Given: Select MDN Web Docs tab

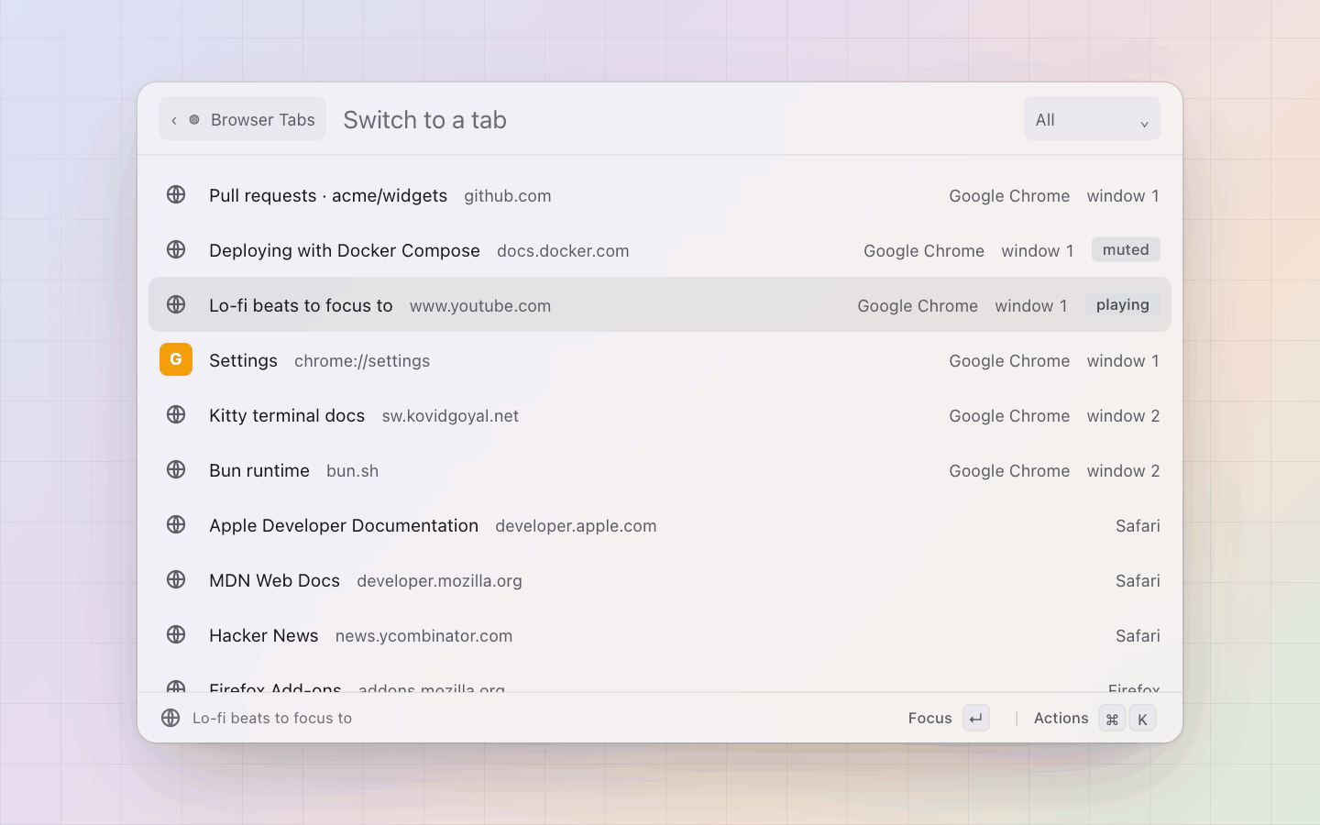Looking at the screenshot, I should point(660,579).
